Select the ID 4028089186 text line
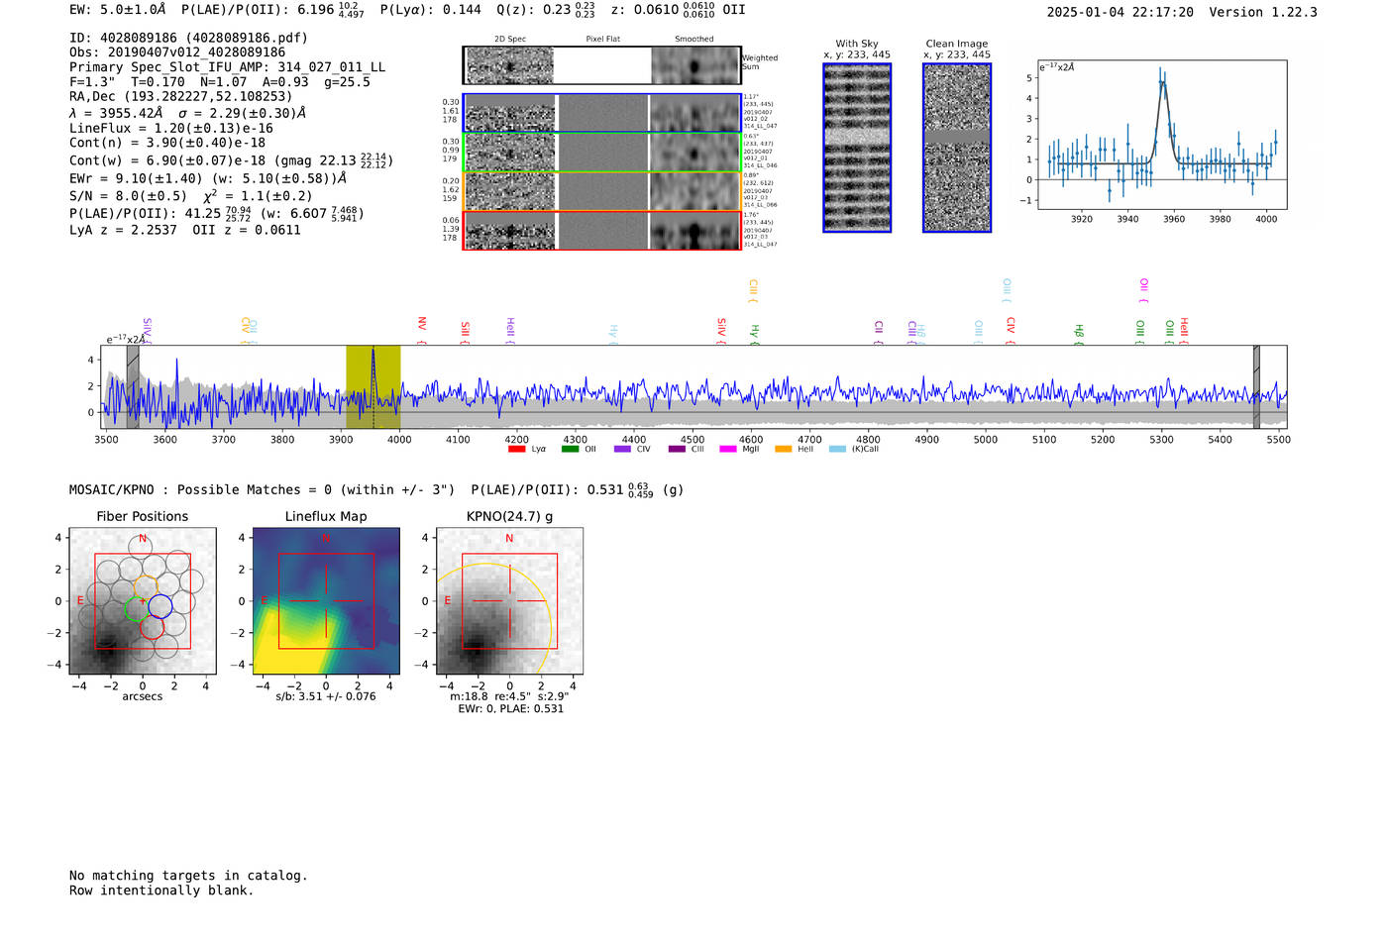 point(188,38)
